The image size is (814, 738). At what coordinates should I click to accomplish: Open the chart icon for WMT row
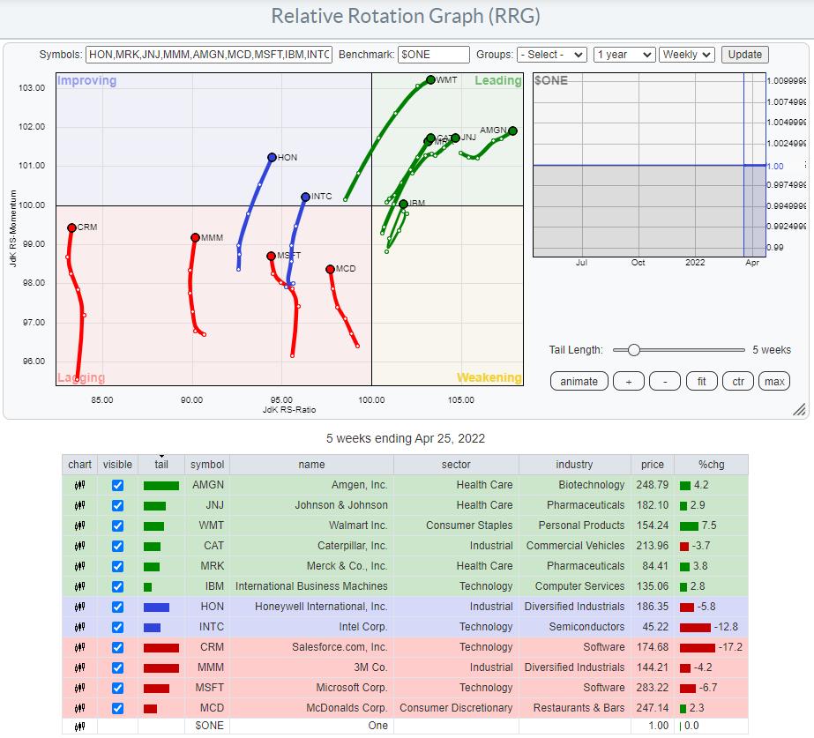[79, 526]
